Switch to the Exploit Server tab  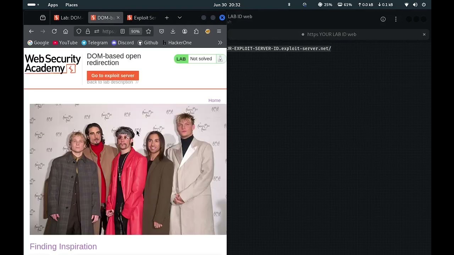click(142, 18)
